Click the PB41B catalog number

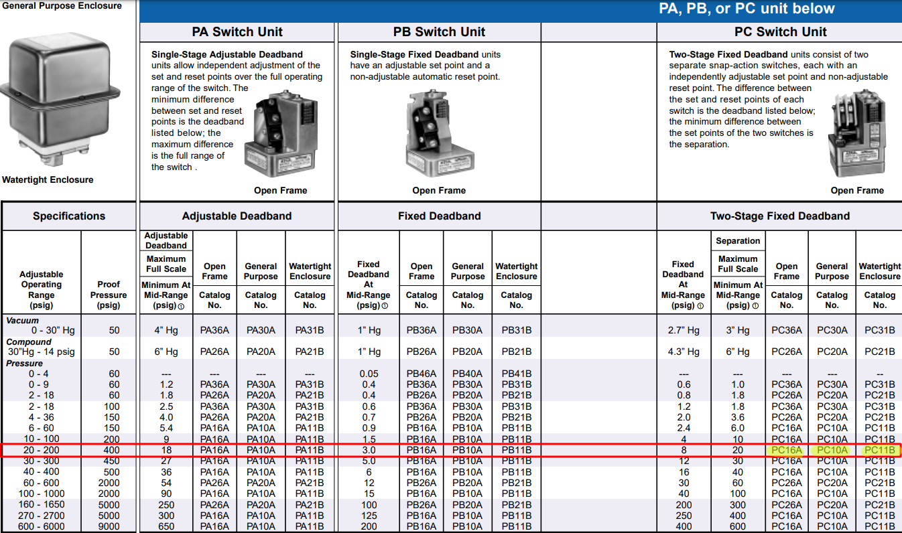pyautogui.click(x=516, y=374)
